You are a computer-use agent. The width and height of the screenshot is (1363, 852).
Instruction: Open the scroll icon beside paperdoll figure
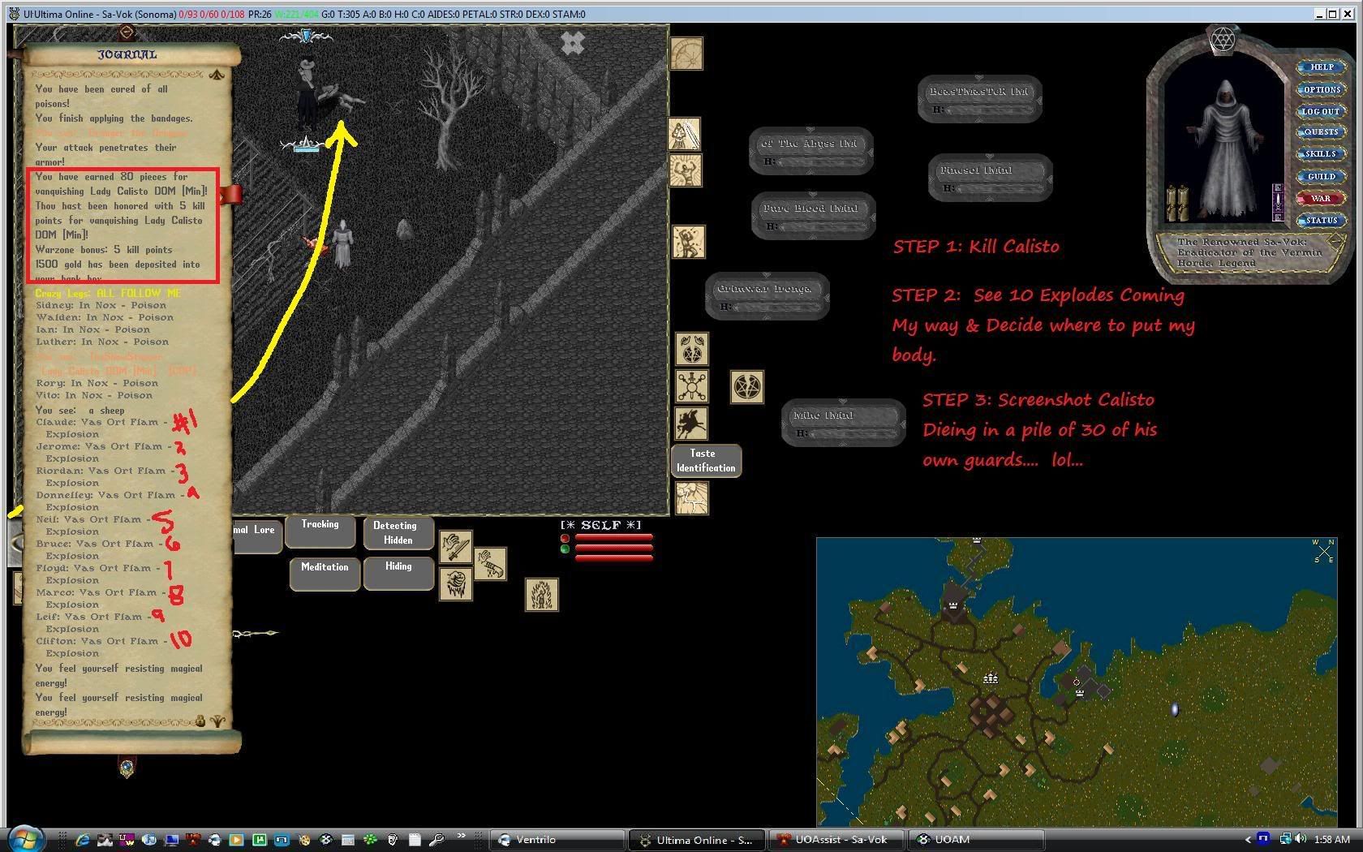point(1176,203)
